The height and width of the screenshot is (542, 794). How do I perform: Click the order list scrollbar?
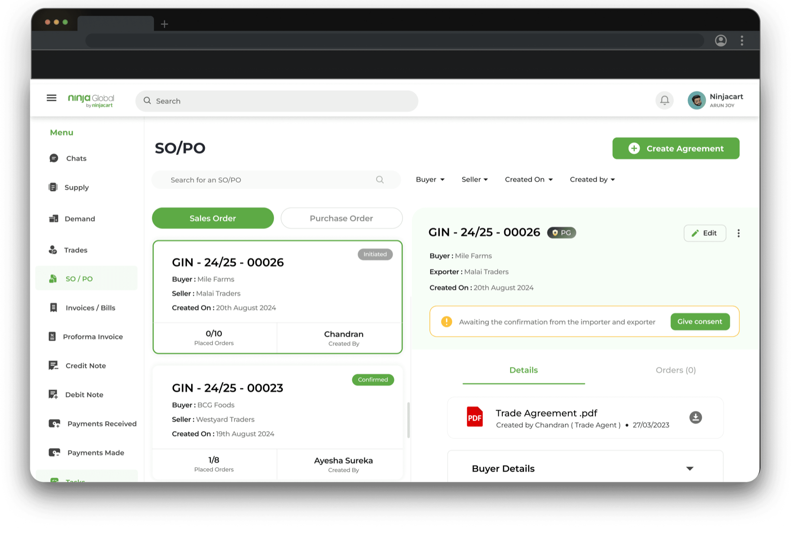(x=408, y=420)
